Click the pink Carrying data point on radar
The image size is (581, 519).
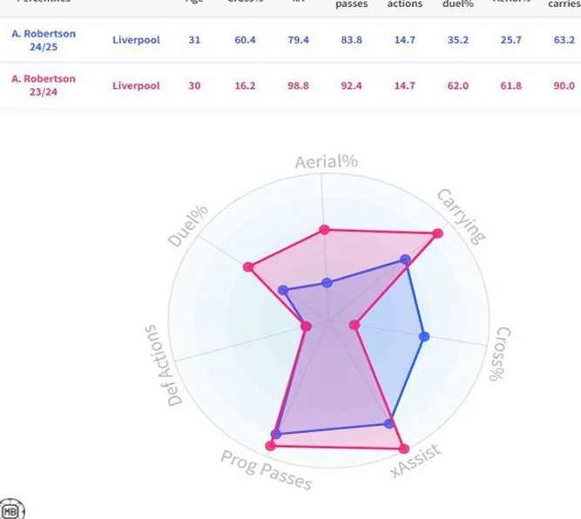pos(437,233)
